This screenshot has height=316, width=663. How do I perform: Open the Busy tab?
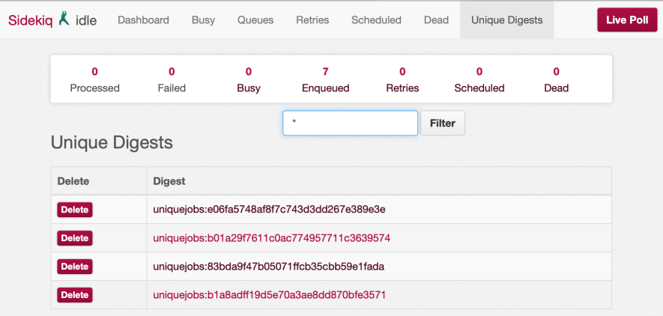(203, 20)
